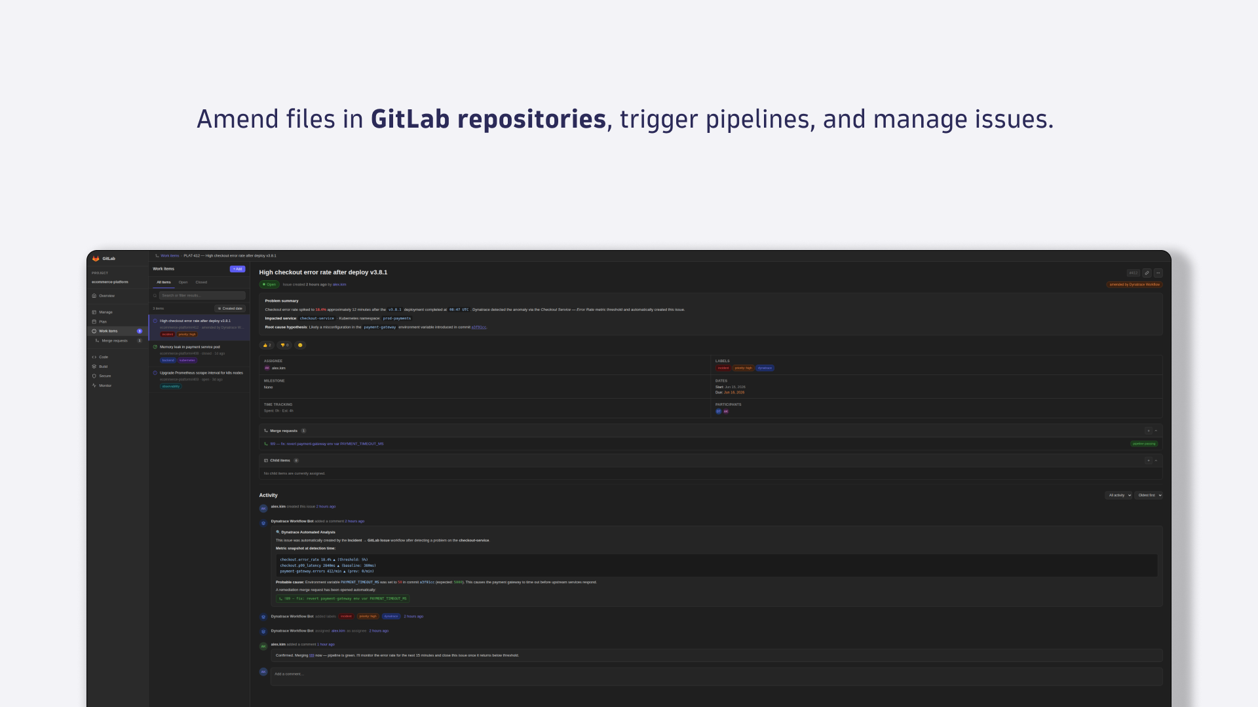This screenshot has height=707, width=1258.
Task: Select the Upgrade Prometheus scrape interval item
Action: coord(199,380)
